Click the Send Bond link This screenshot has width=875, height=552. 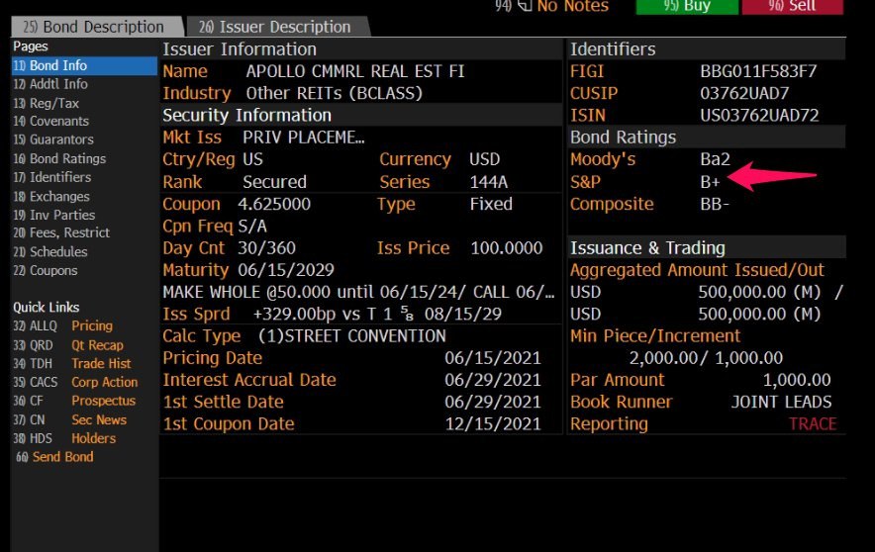[x=54, y=457]
